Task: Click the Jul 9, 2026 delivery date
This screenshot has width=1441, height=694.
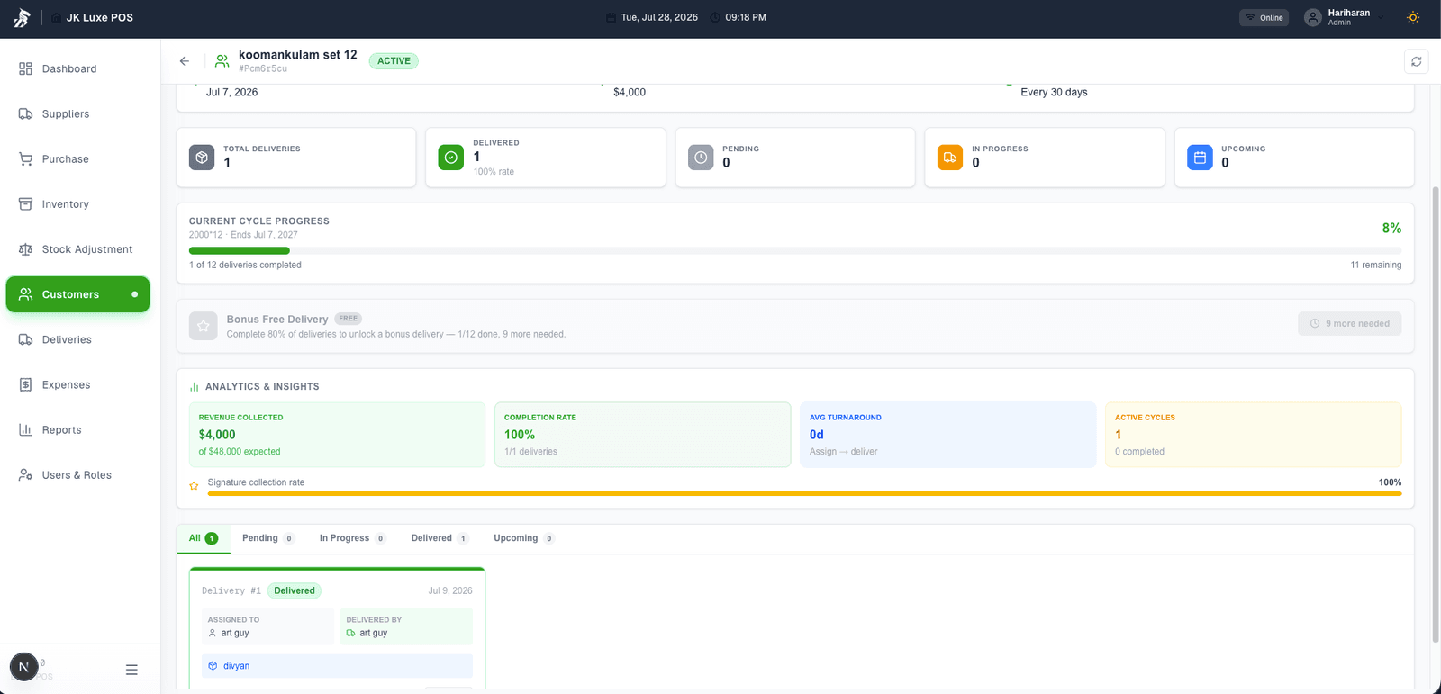Action: 450,591
